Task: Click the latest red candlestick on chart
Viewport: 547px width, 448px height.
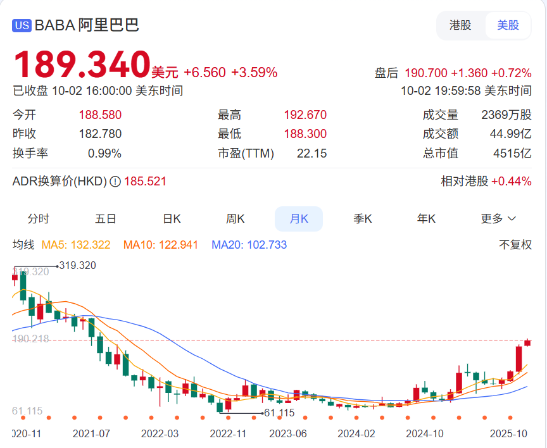Action: (x=527, y=342)
